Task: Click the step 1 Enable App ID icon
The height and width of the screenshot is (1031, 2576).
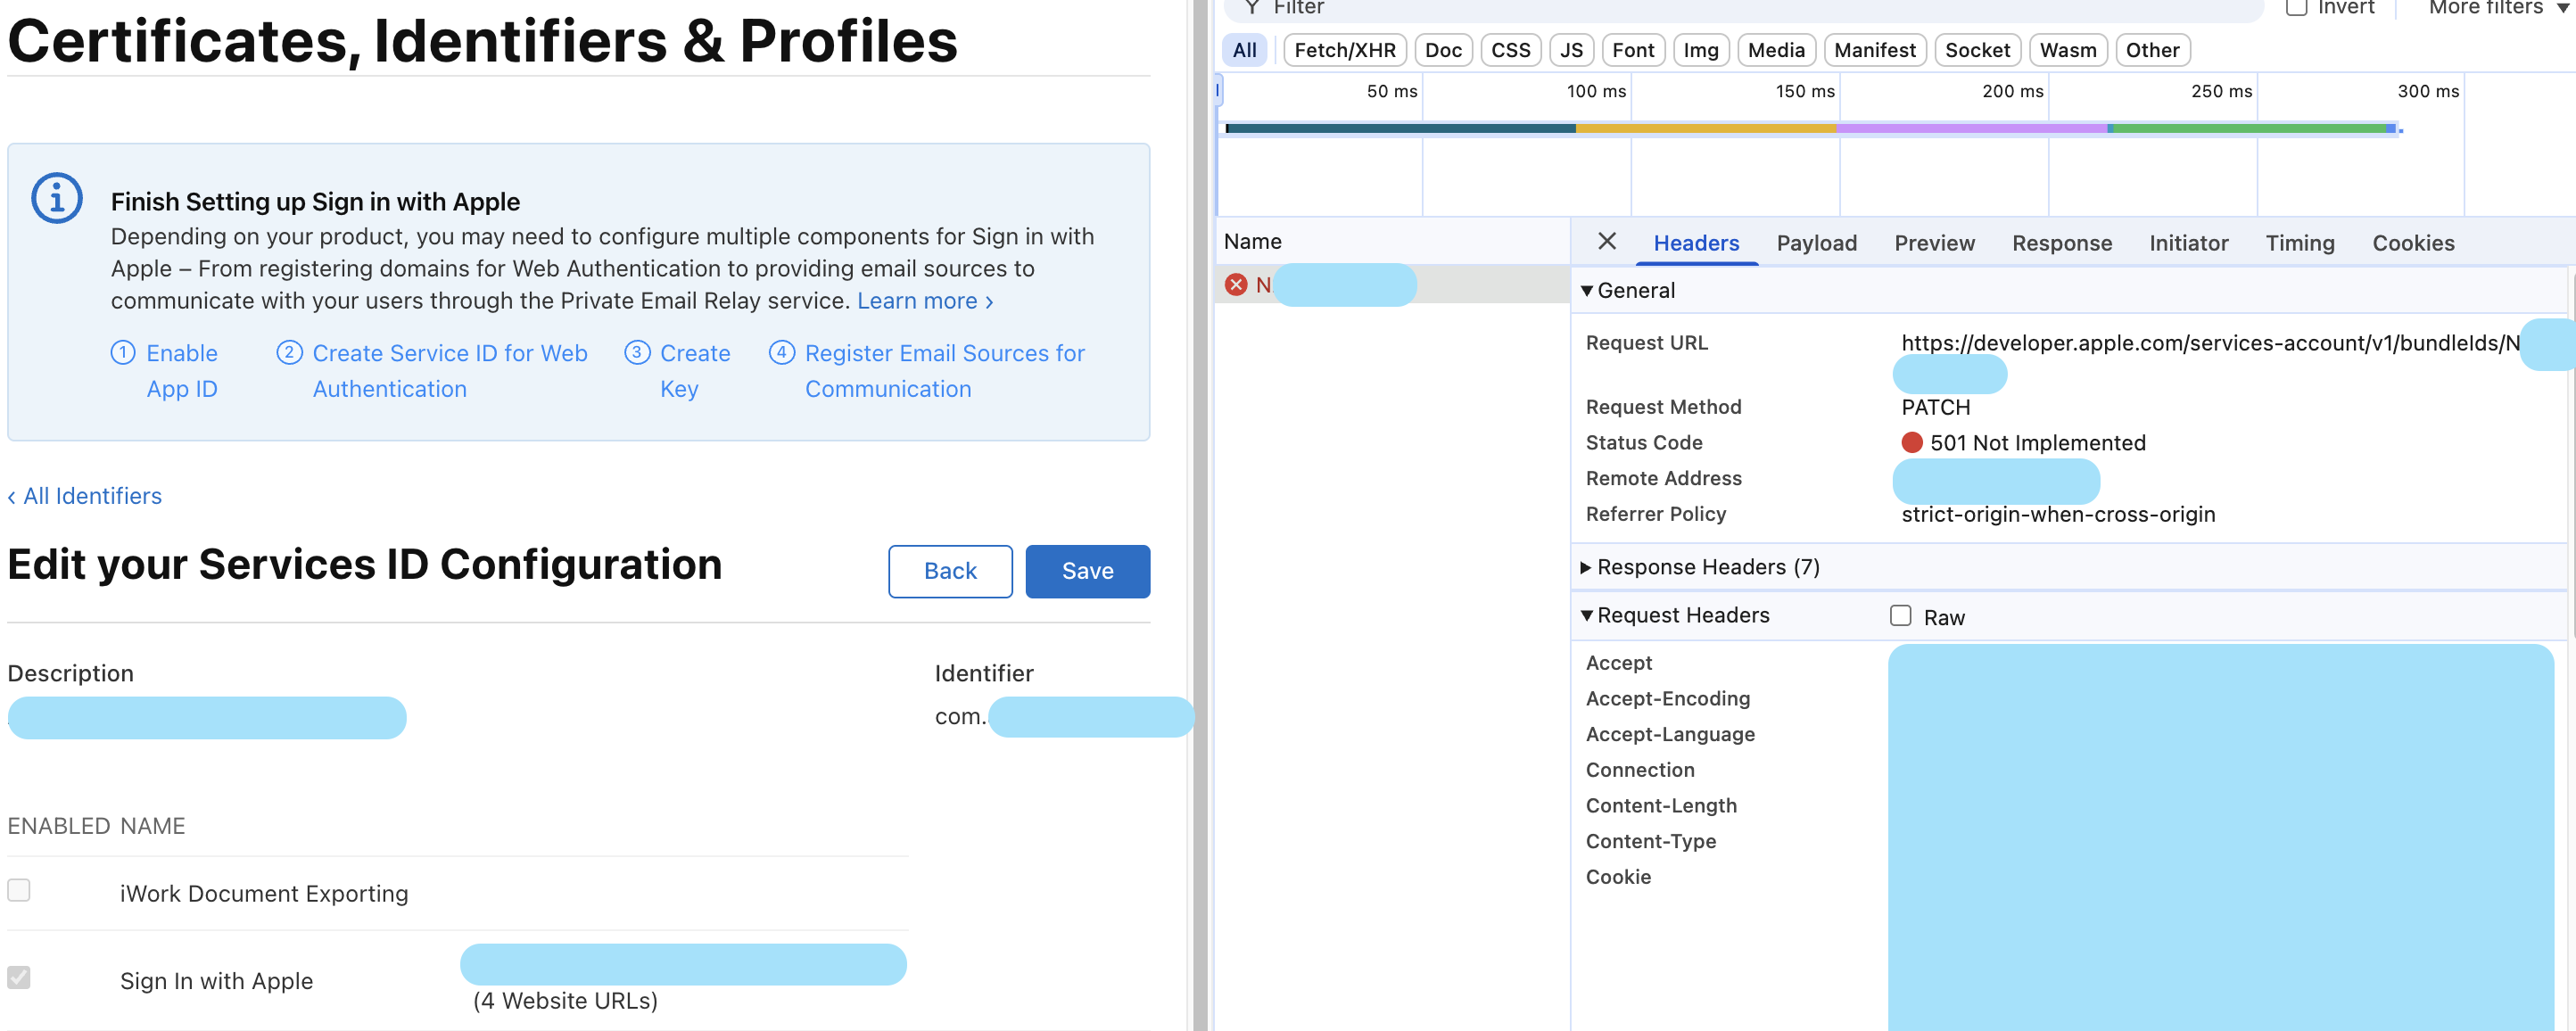Action: pyautogui.click(x=123, y=352)
